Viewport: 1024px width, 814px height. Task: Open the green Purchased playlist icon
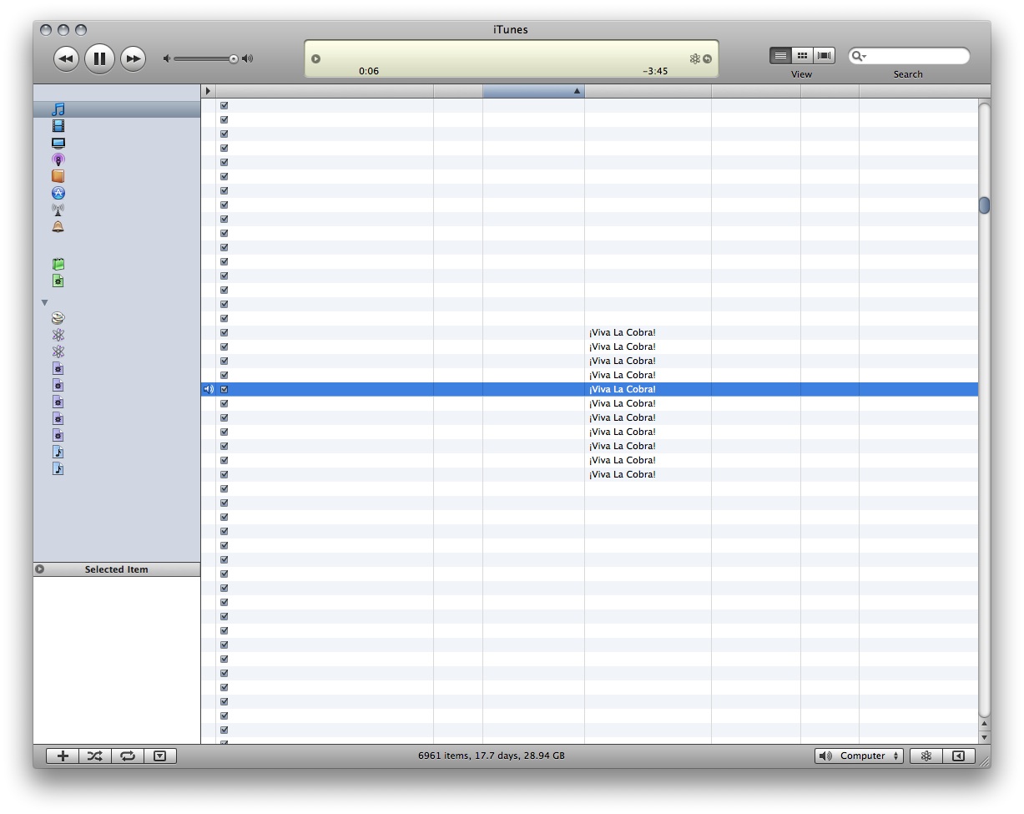(58, 281)
